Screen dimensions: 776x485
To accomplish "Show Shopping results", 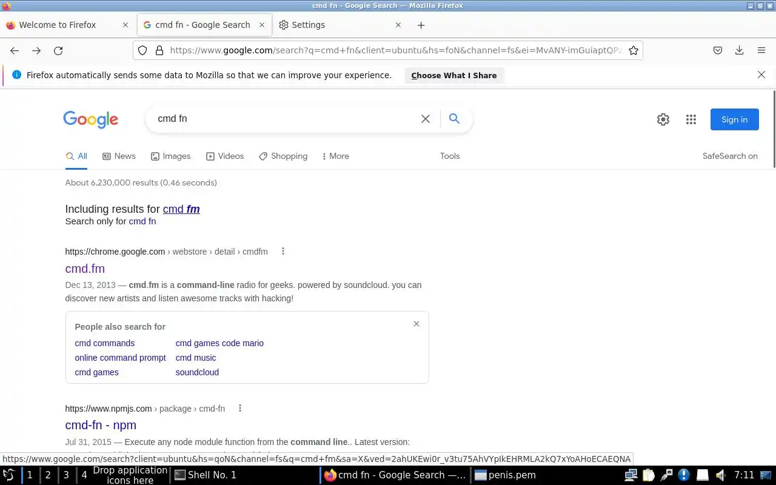I will click(x=283, y=156).
